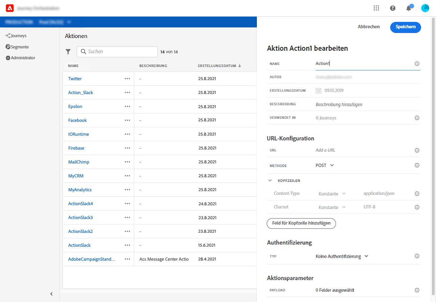The image size is (436, 302).
Task: Open more options for Twitter row
Action: (x=127, y=79)
